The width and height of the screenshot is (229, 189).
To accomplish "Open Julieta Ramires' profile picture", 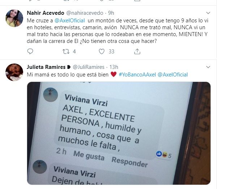I will click(14, 72).
